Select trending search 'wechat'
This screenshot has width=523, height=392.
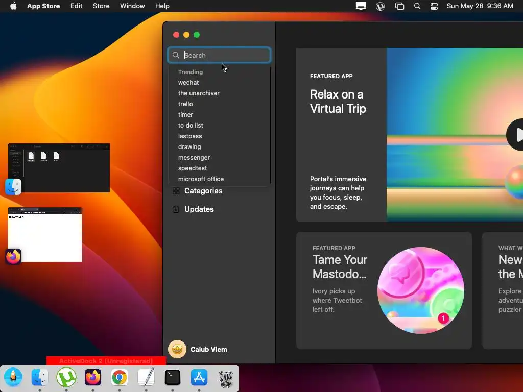[188, 82]
